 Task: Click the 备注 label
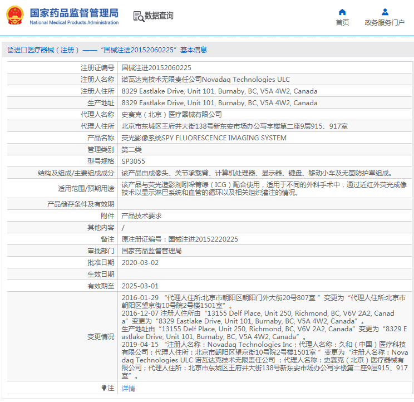click(x=107, y=239)
